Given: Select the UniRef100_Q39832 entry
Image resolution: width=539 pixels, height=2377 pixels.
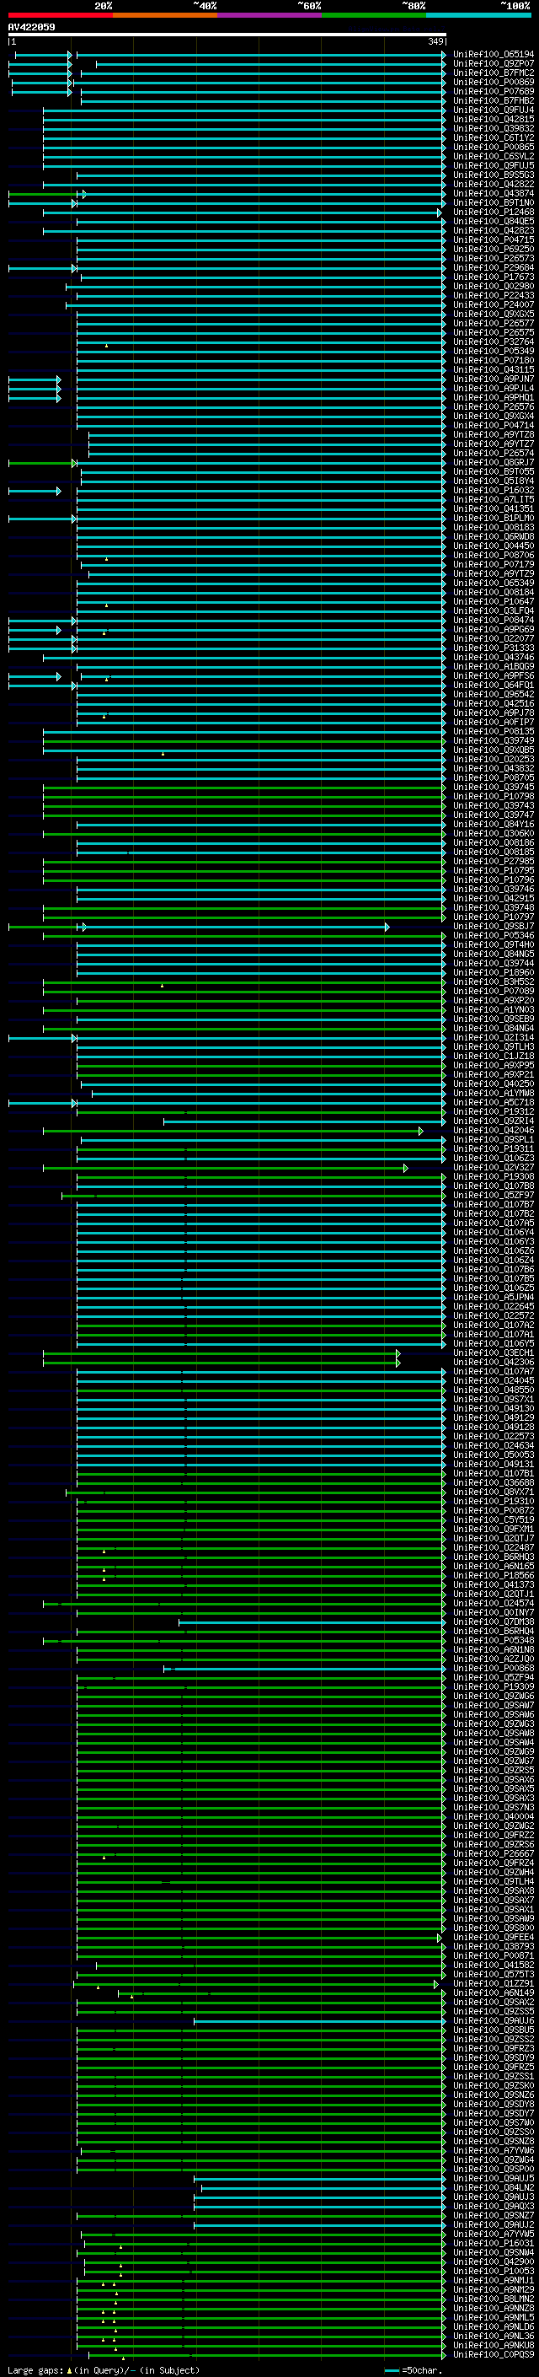Looking at the screenshot, I should point(494,128).
